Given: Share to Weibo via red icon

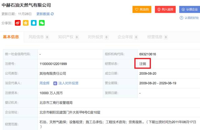Looking at the screenshot, I should 17,23.
